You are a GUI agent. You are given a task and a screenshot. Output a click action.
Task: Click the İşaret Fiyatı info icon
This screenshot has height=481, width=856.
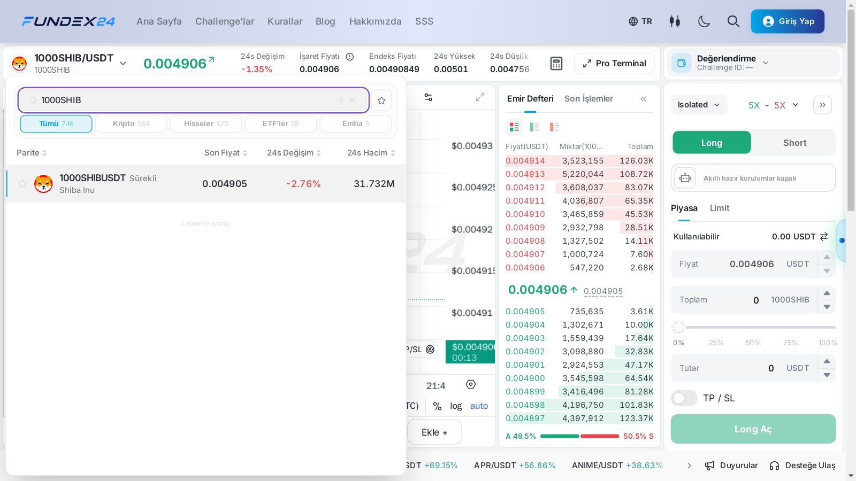350,57
